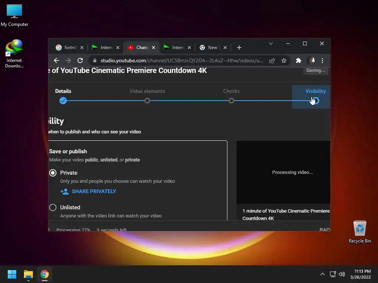
Task: Go to the Video elements step
Action: 147,96
